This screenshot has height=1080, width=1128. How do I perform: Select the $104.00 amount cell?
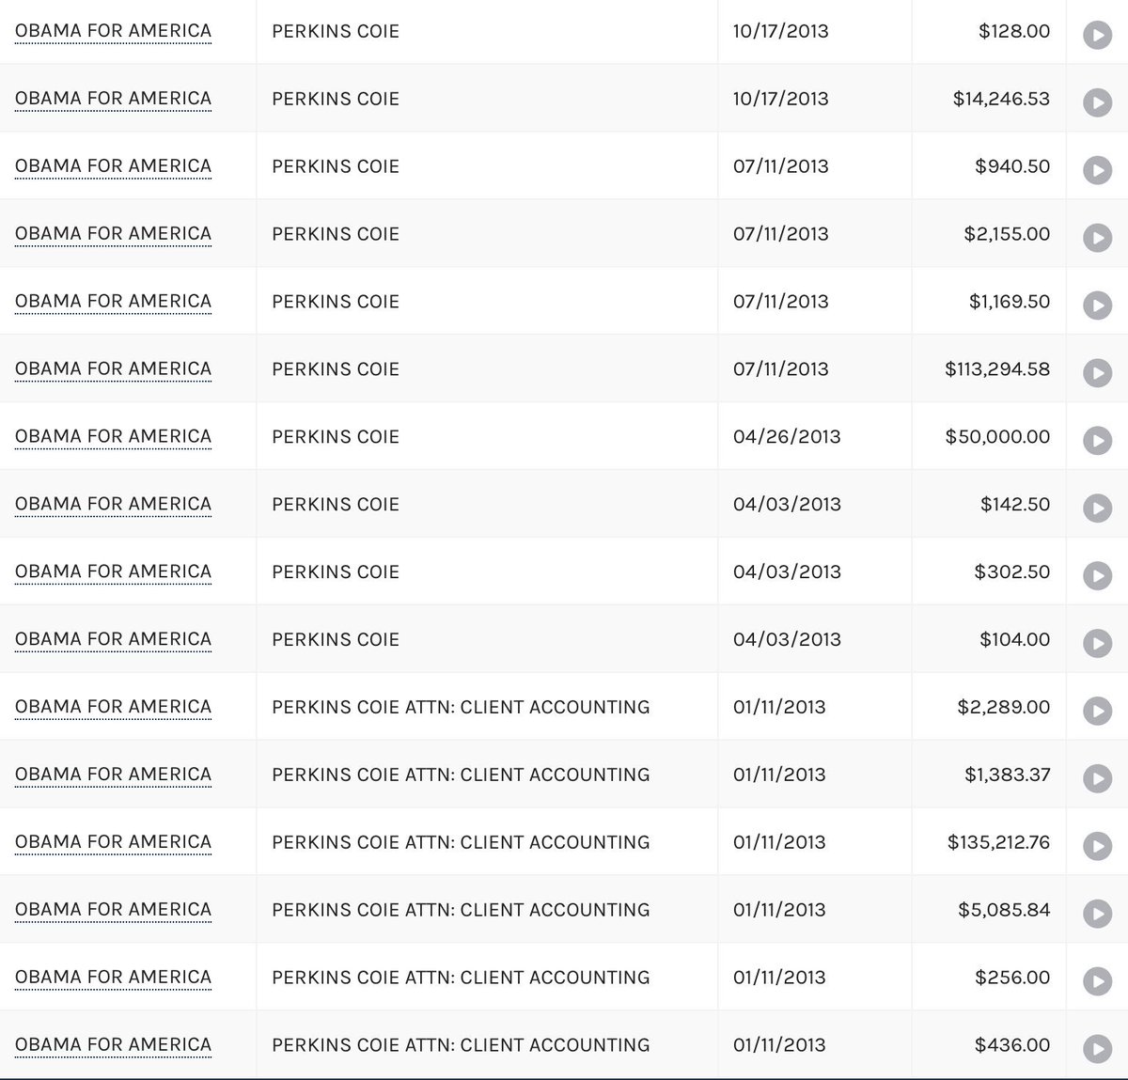[x=988, y=640]
